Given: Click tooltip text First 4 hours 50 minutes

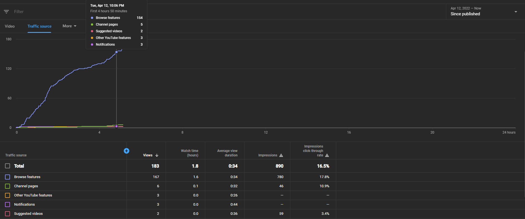Looking at the screenshot, I should (x=109, y=11).
